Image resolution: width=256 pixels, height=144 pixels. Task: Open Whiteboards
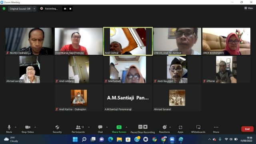[198, 129]
